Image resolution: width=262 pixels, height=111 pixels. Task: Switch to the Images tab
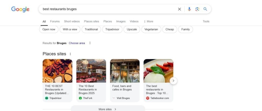(121, 21)
